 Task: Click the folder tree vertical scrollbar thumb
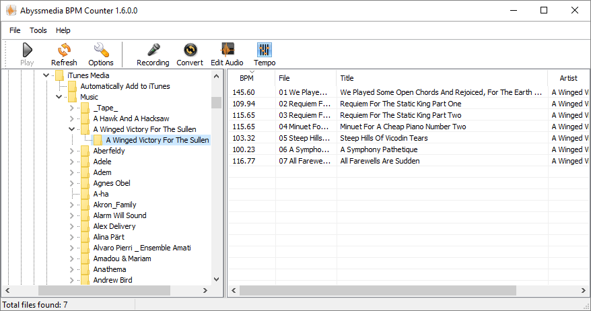tap(216, 102)
